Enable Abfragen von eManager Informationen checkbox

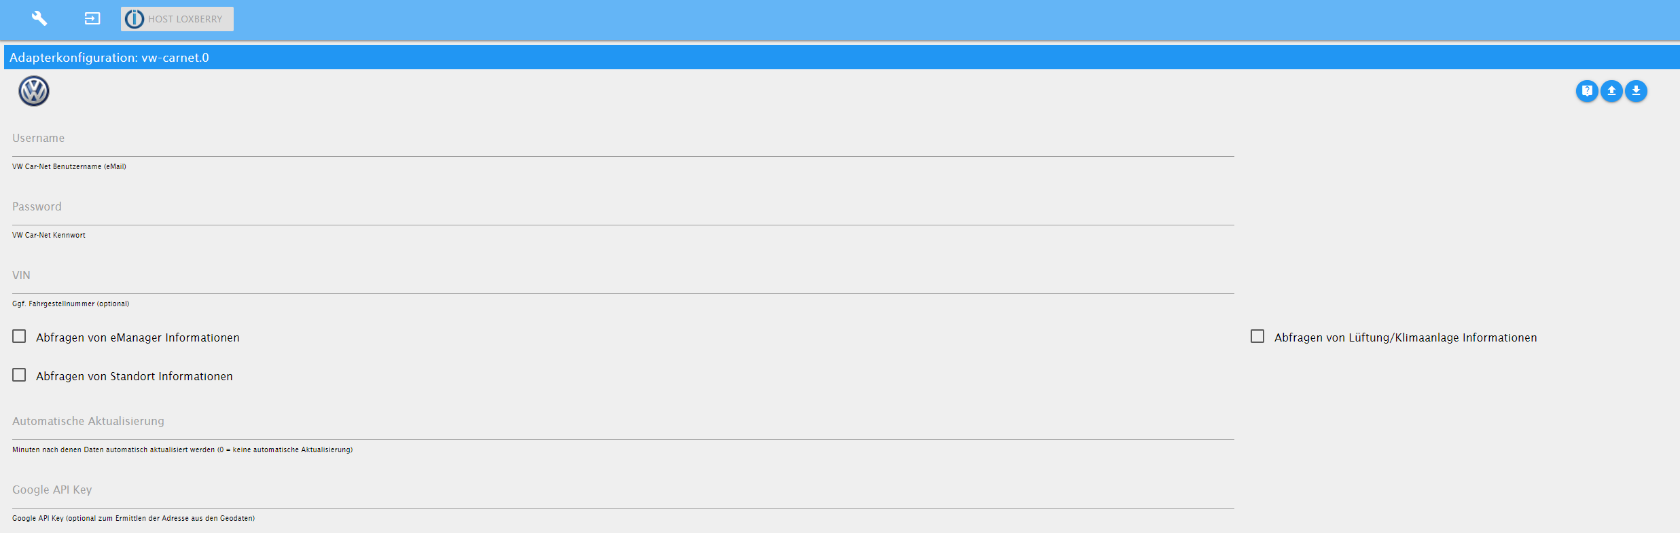click(19, 337)
